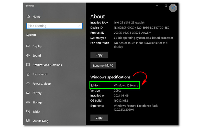The width and height of the screenshot is (202, 128).
Task: Open the Storage settings page
Action: (x=37, y=102)
